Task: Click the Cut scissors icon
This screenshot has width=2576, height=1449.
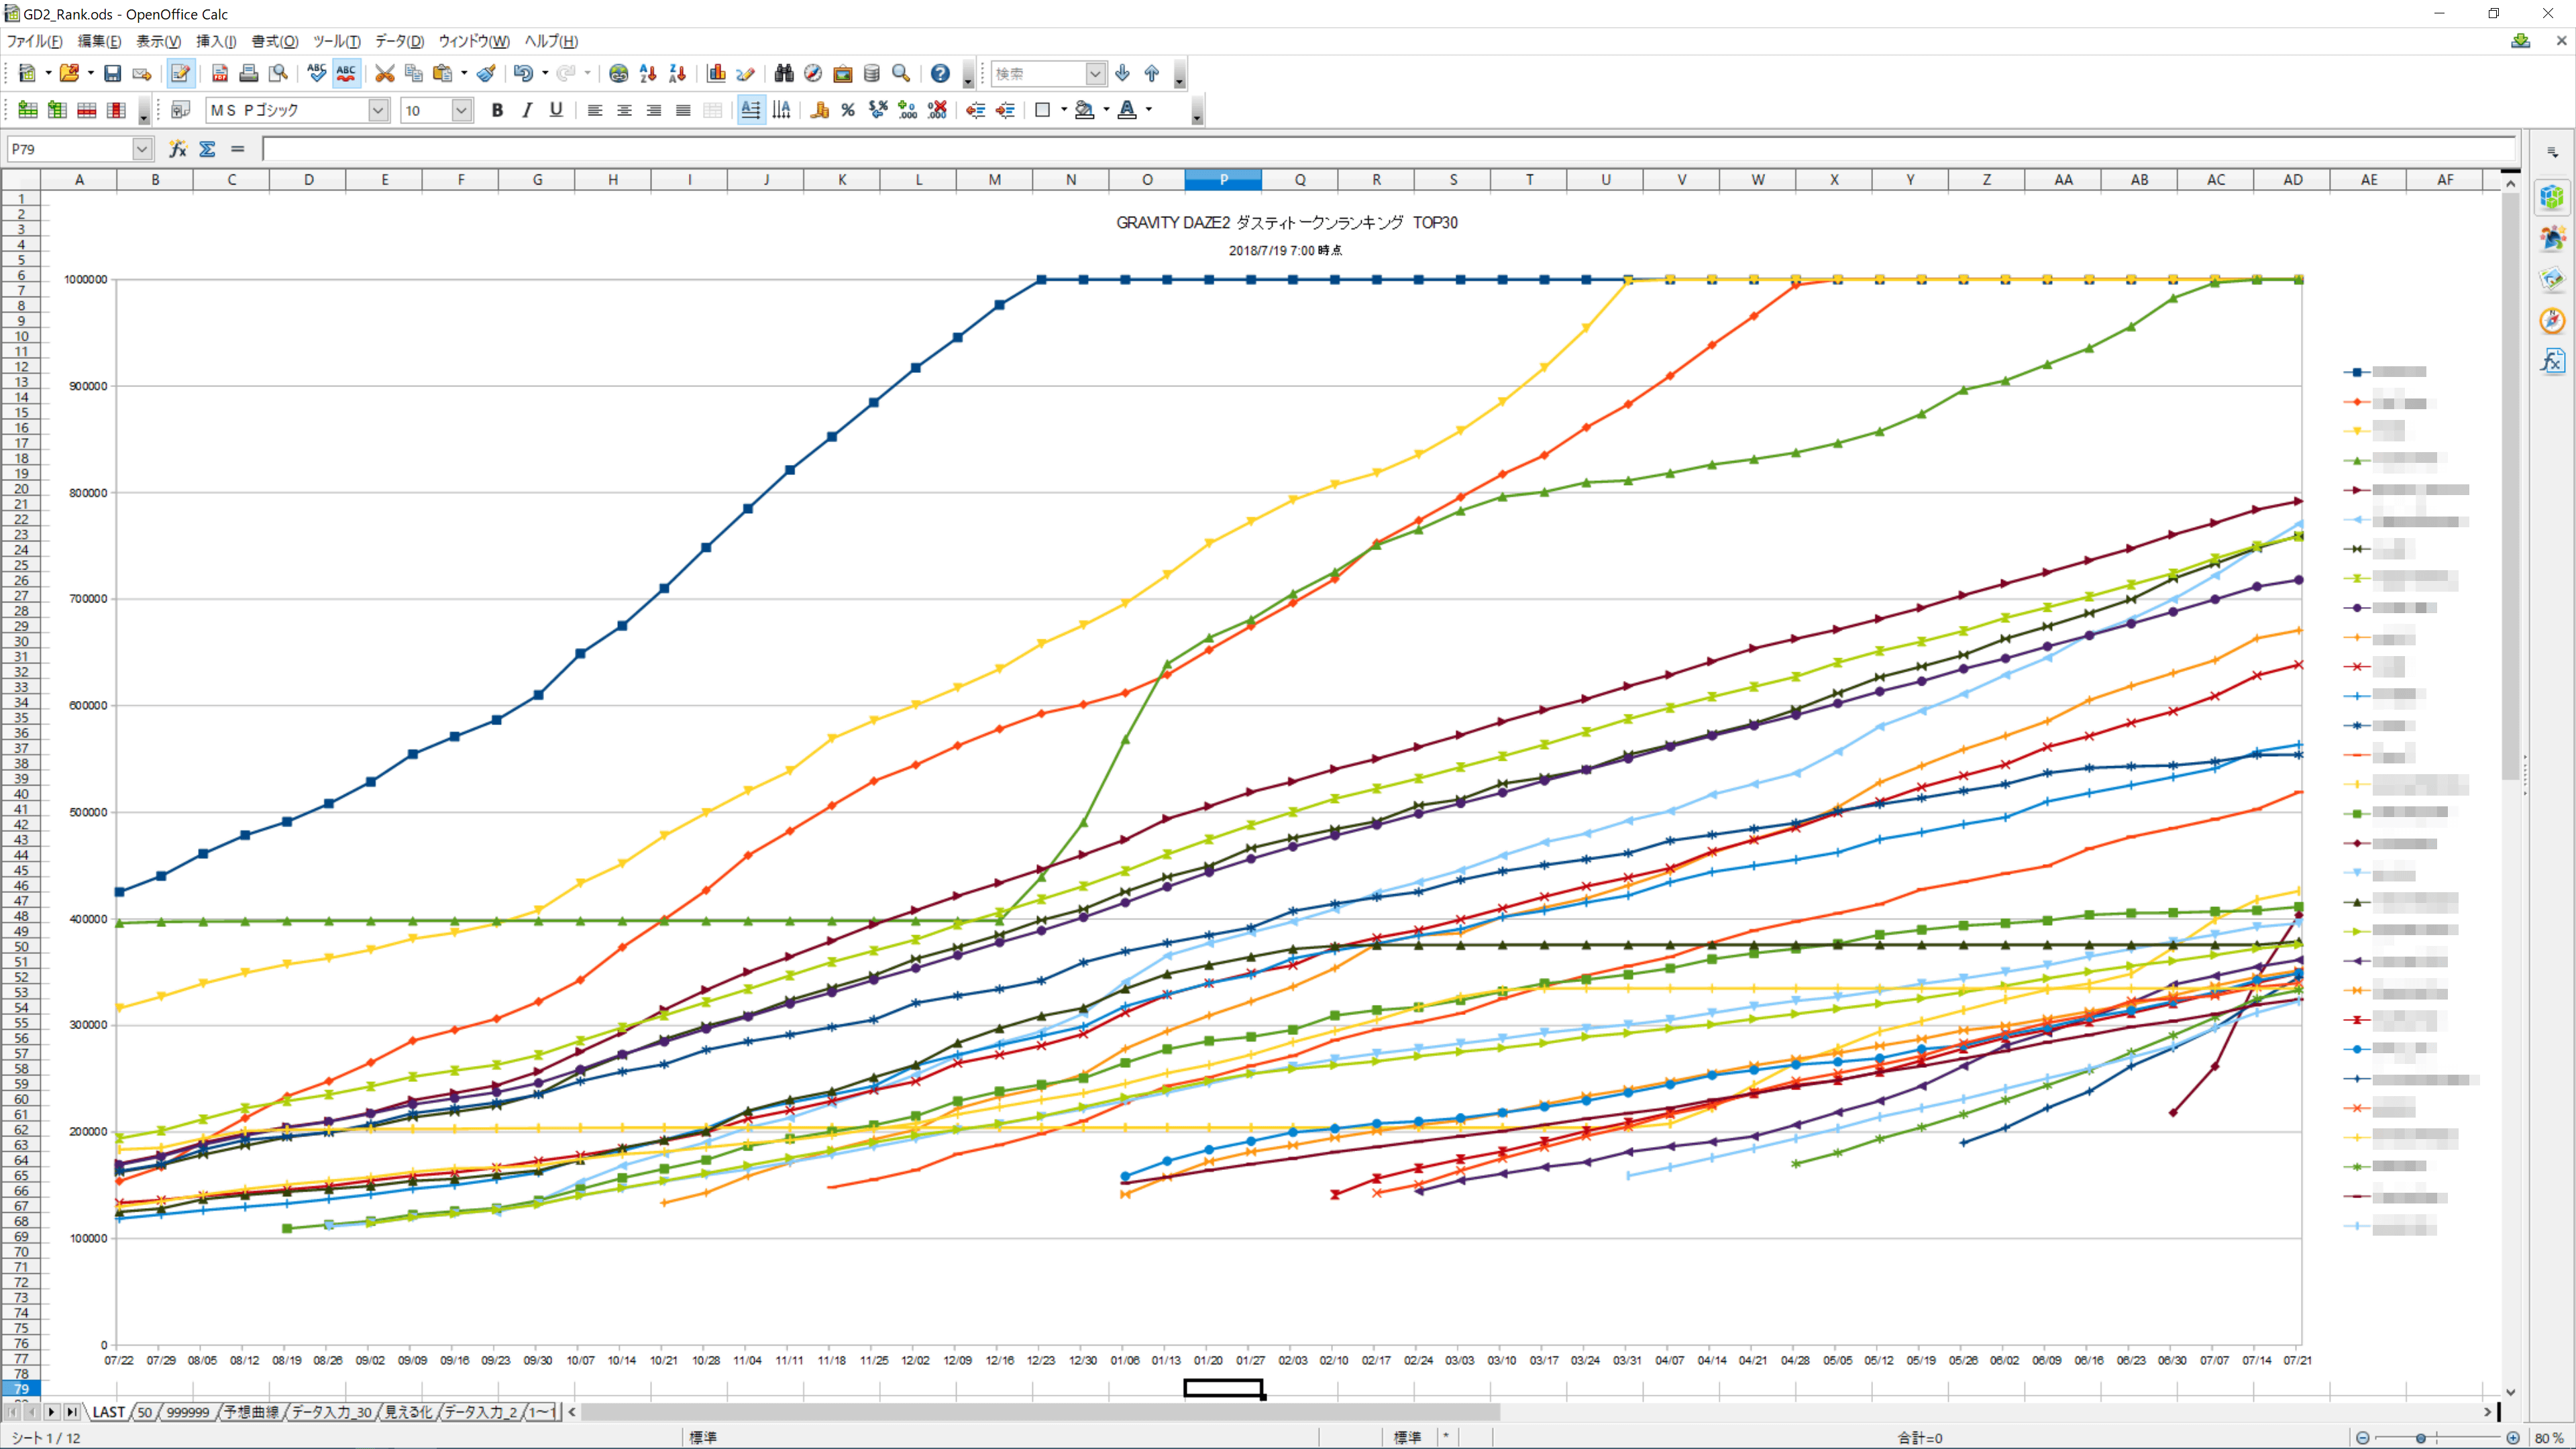Action: pyautogui.click(x=384, y=73)
